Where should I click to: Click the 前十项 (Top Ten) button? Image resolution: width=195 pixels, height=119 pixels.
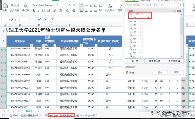tap(135, 61)
